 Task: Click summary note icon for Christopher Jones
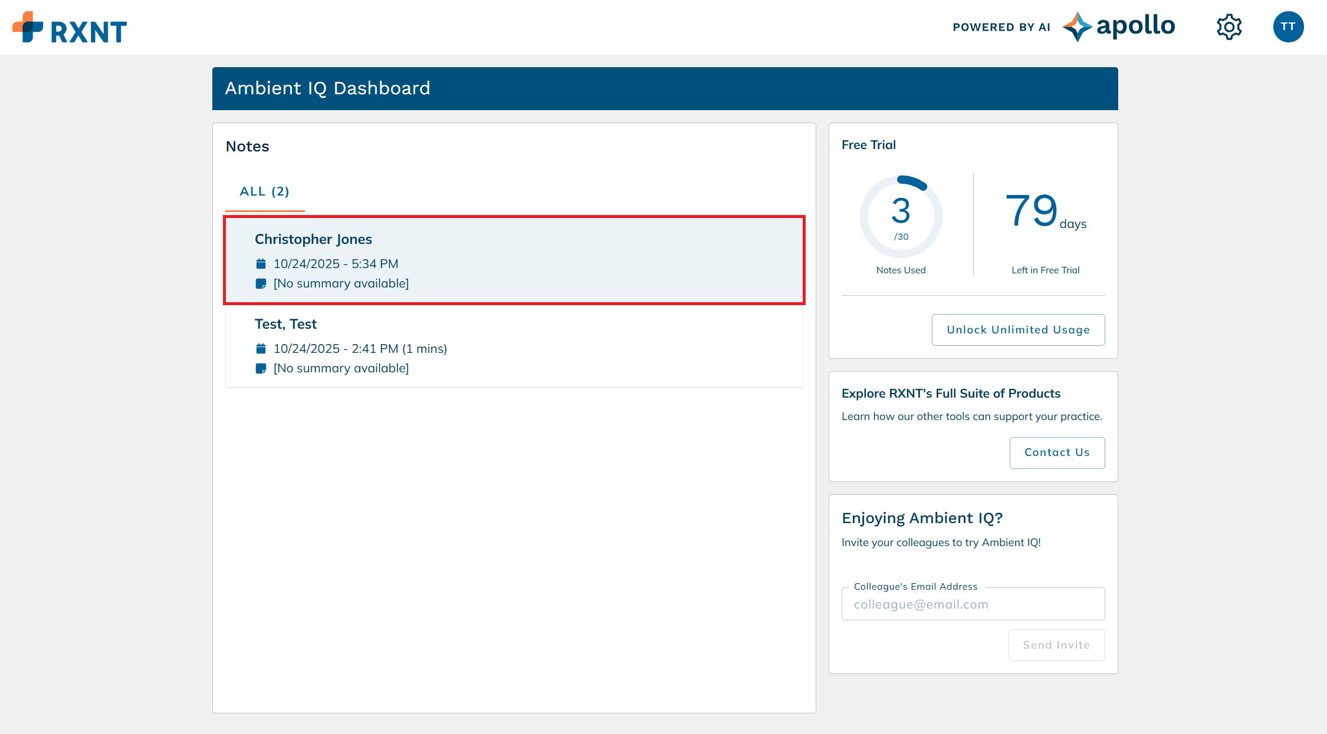(261, 284)
